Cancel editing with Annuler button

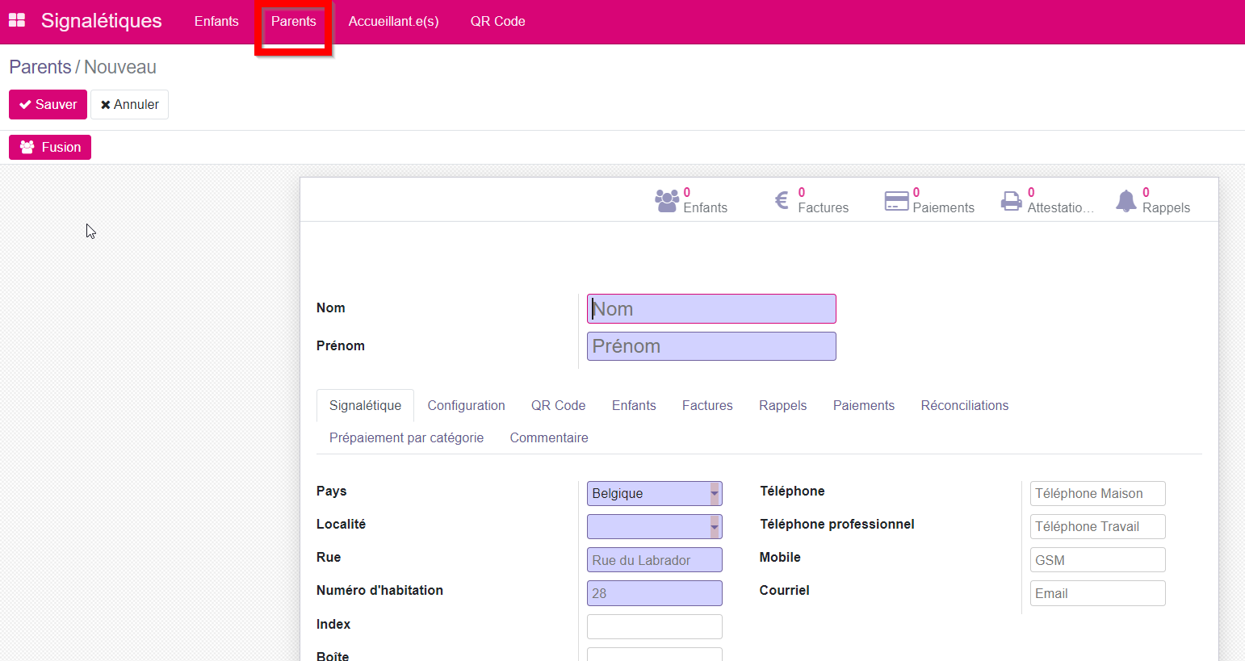click(x=129, y=104)
